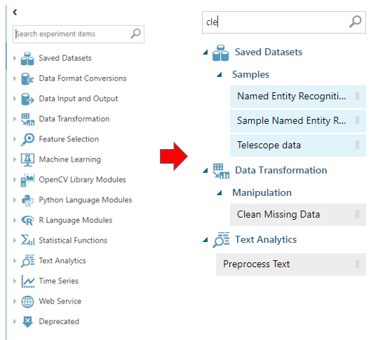Expand the Data Input and Output category
This screenshot has height=340, width=378.
[15, 99]
